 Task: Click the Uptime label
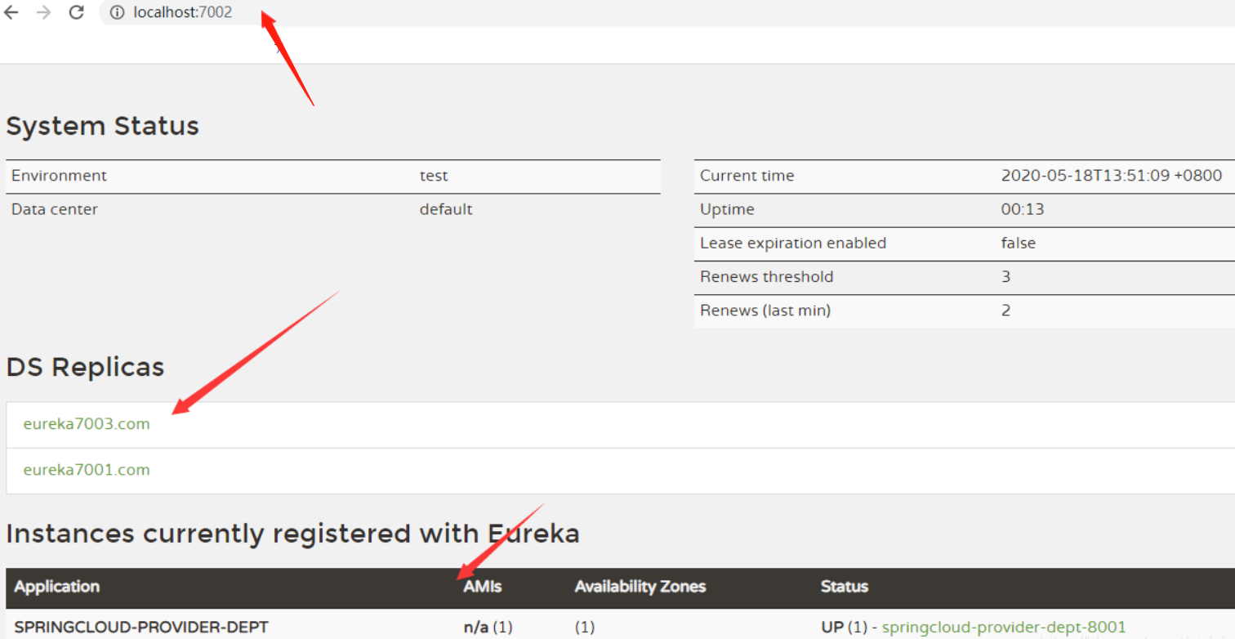pyautogui.click(x=727, y=209)
